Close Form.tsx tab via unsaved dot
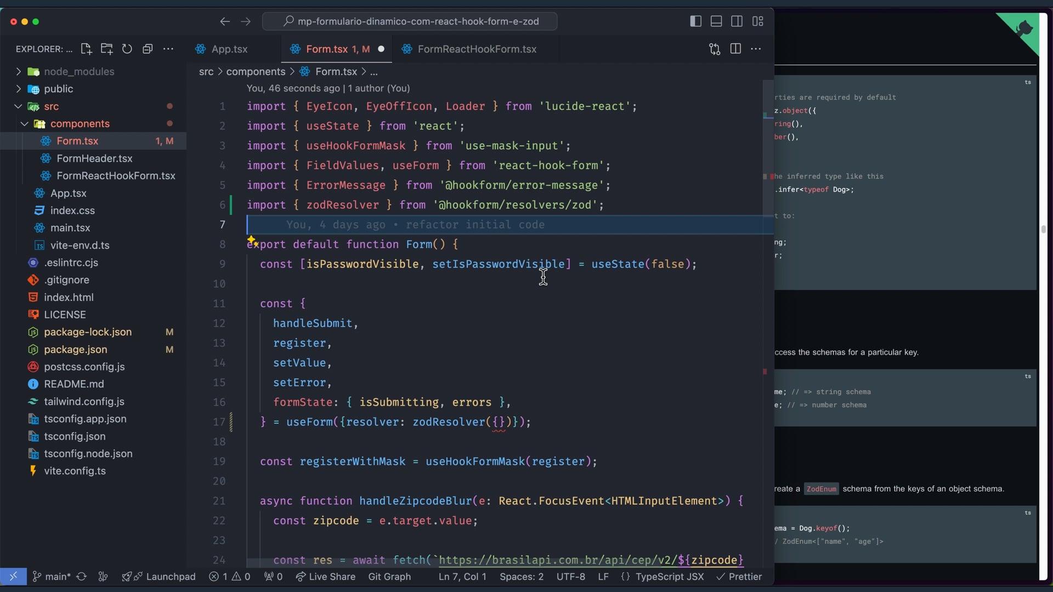The image size is (1053, 592). pyautogui.click(x=381, y=49)
